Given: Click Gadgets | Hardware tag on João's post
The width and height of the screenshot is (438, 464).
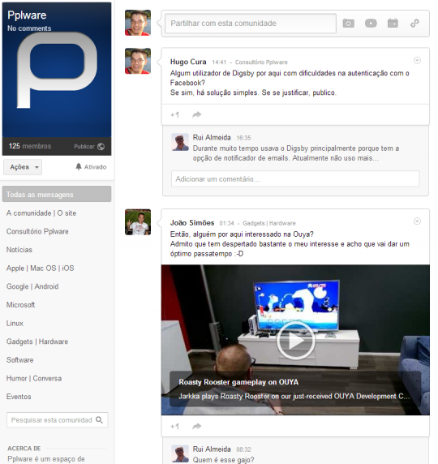Looking at the screenshot, I should tap(269, 223).
